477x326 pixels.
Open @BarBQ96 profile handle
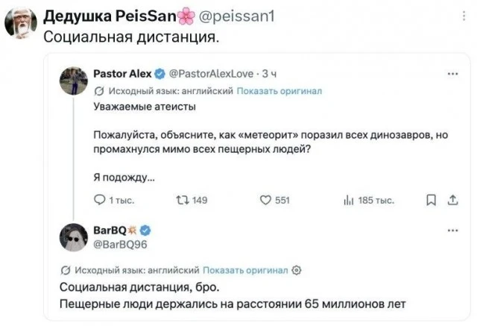coord(120,245)
